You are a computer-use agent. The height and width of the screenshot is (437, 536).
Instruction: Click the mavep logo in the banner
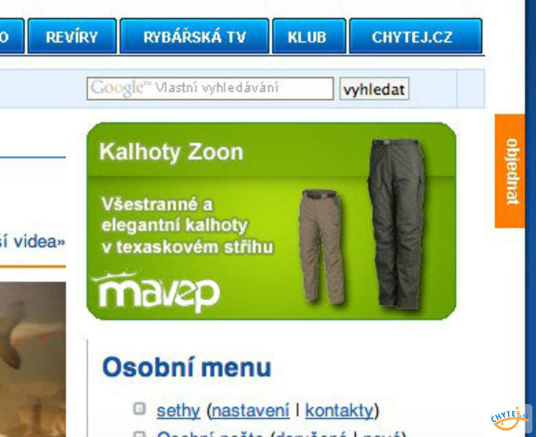click(x=155, y=292)
